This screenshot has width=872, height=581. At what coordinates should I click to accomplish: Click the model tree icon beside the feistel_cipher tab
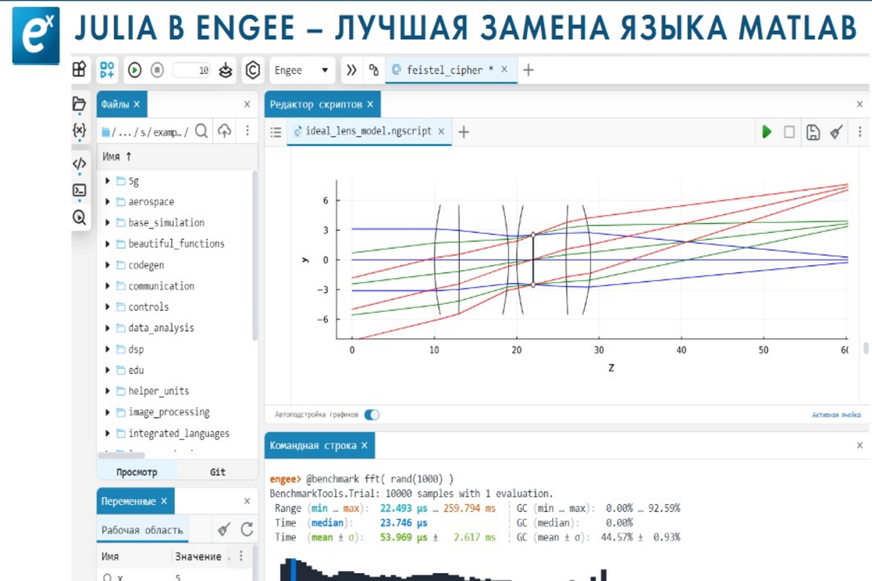click(374, 70)
